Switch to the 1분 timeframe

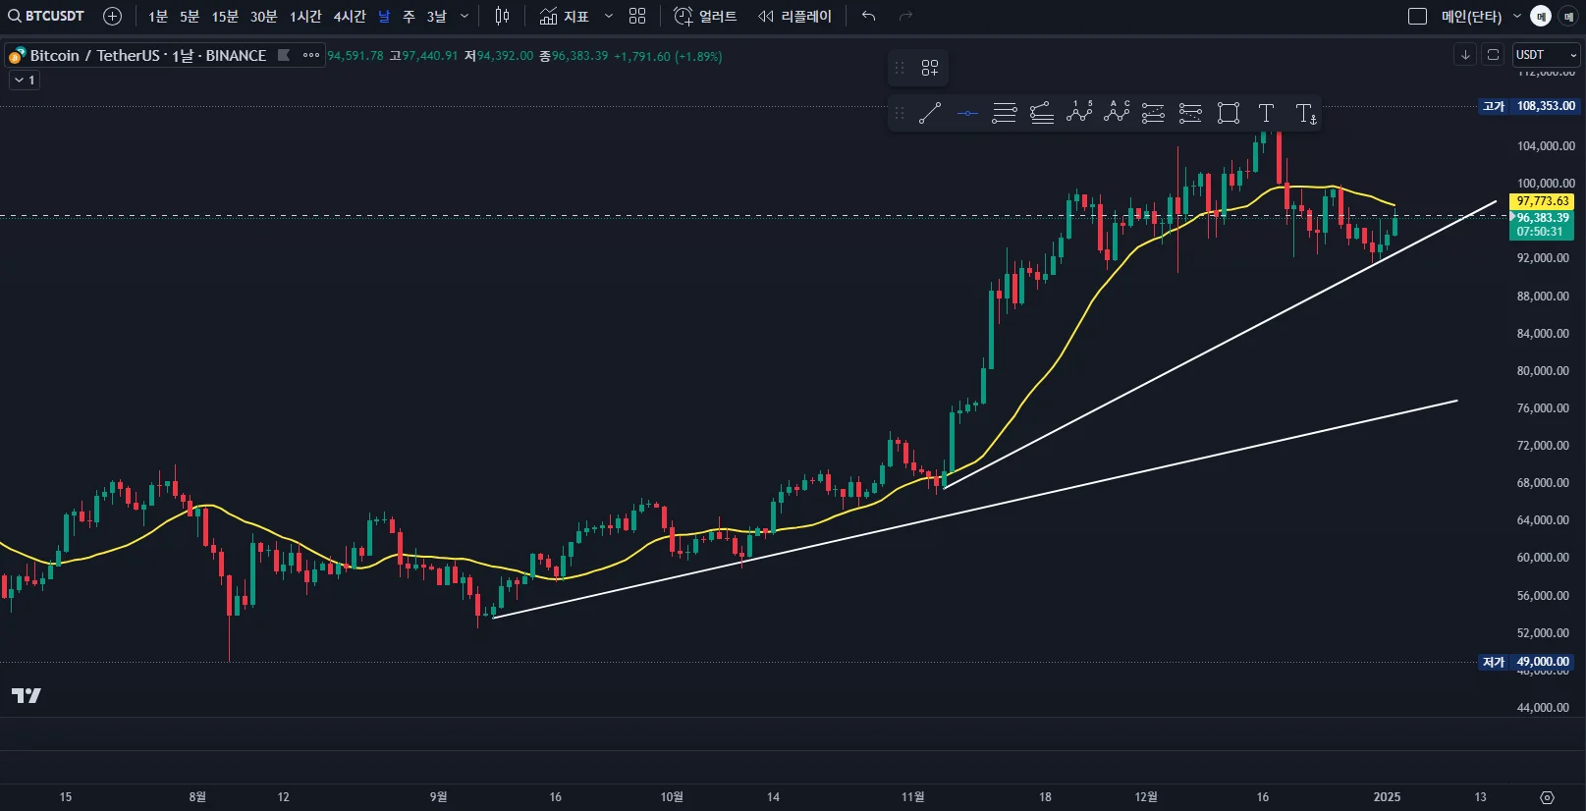tap(158, 17)
